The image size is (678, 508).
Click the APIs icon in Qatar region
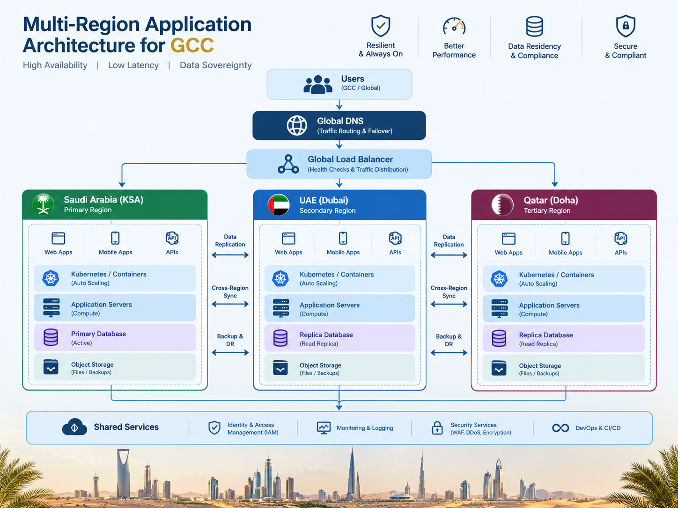pos(621,239)
